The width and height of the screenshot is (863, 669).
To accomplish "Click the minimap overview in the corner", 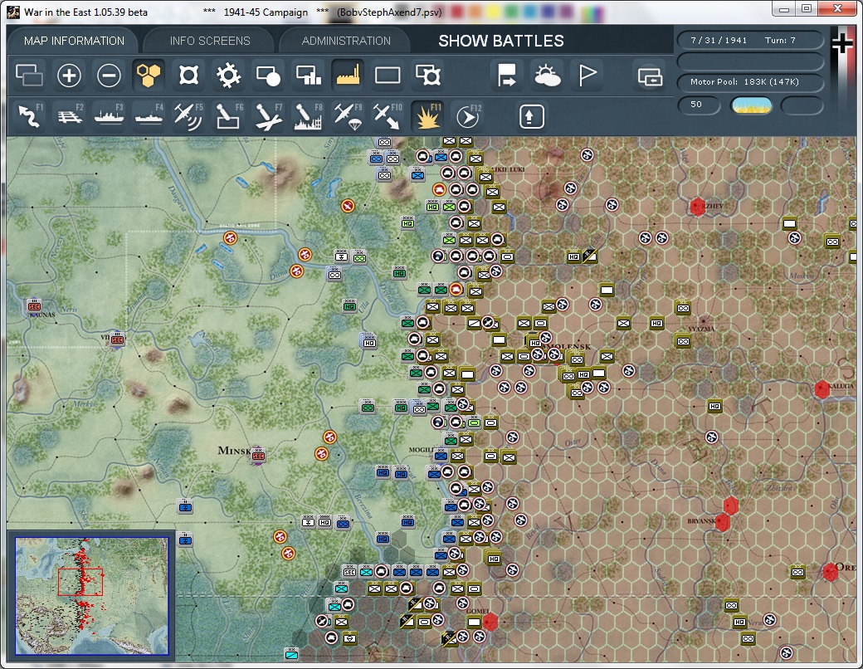I will click(92, 596).
